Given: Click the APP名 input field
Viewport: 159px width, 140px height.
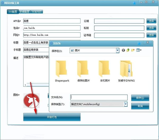Looking at the screenshot, I should point(52,21).
